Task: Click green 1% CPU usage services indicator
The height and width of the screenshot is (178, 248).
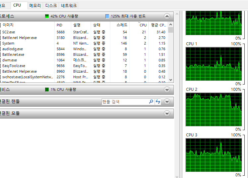Action: (x=47, y=89)
